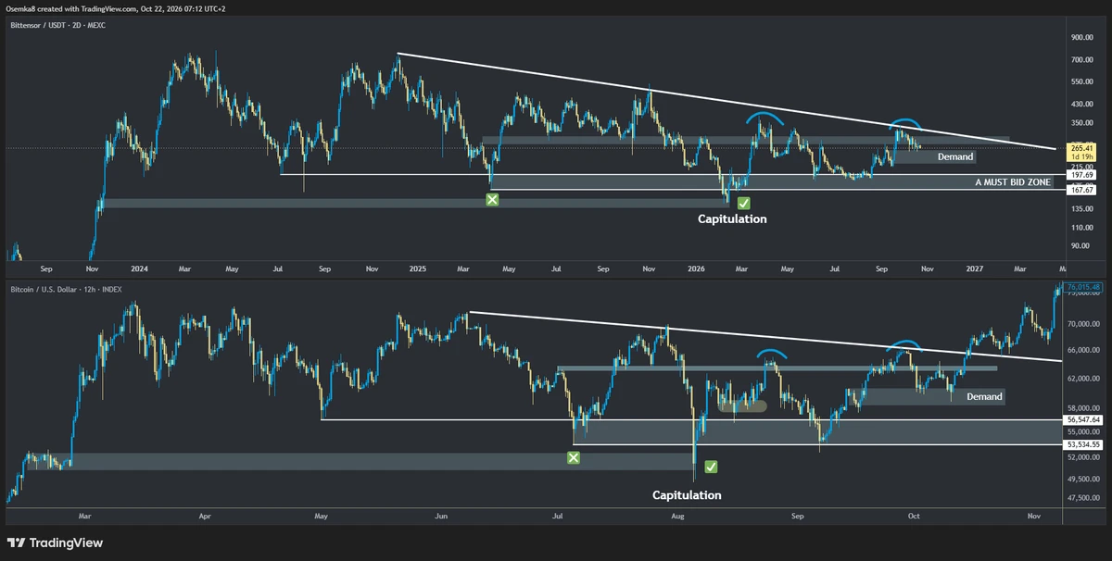The width and height of the screenshot is (1112, 561).
Task: Click the 'Capitulation' text on the Bittensor chart
Action: (x=732, y=219)
